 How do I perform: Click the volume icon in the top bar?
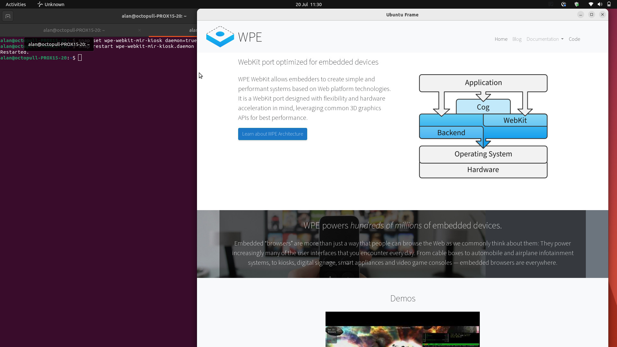[600, 4]
